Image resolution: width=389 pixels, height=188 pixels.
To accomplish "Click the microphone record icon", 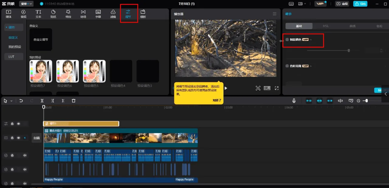I will coord(294,101).
